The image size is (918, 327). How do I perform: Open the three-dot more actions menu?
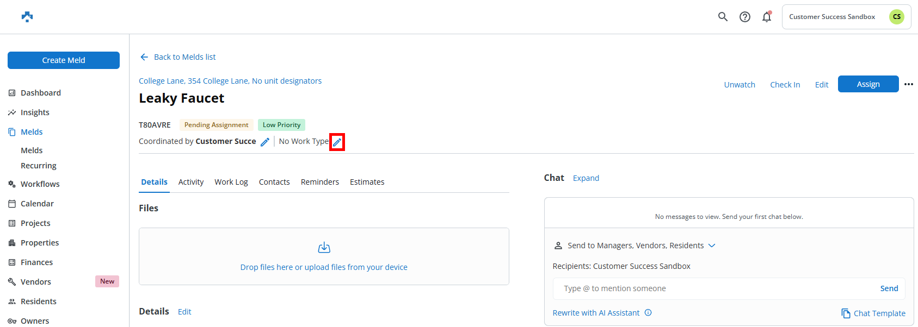(908, 84)
